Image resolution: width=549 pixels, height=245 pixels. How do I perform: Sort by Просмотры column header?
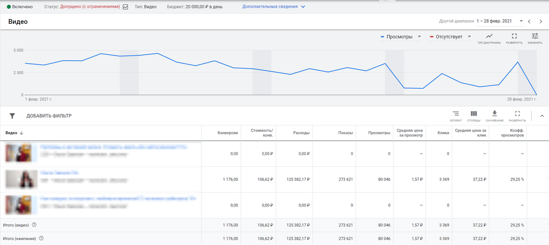pyautogui.click(x=379, y=133)
